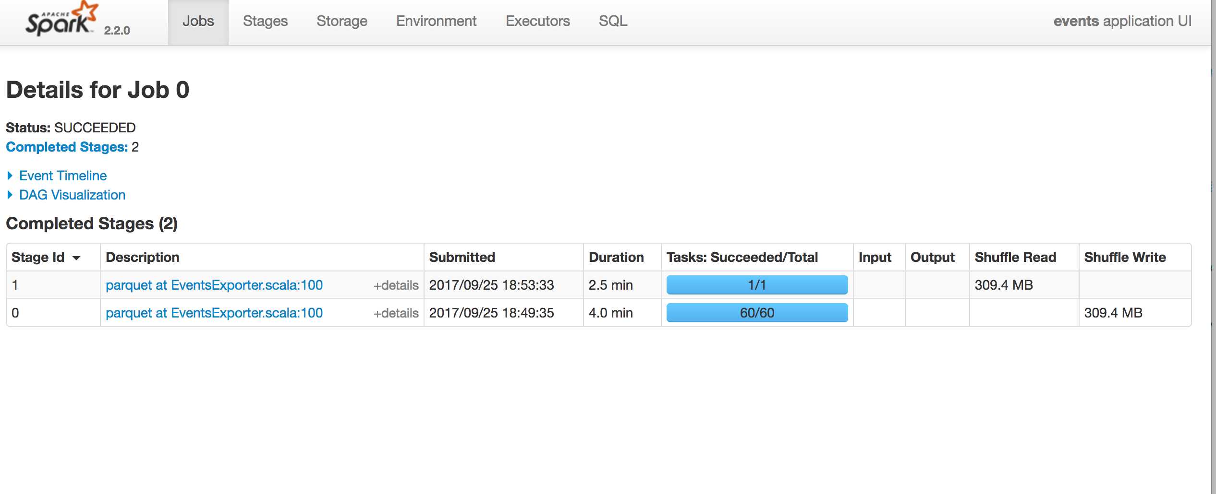Click the Apache Spark logo
This screenshot has height=494, width=1216.
point(61,19)
